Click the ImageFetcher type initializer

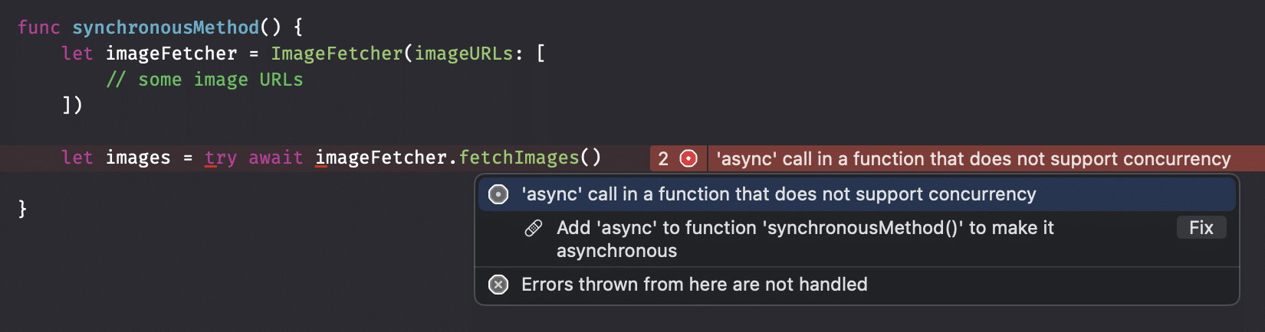click(337, 54)
